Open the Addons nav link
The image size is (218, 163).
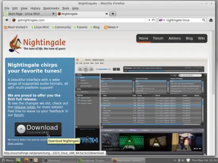point(174,38)
